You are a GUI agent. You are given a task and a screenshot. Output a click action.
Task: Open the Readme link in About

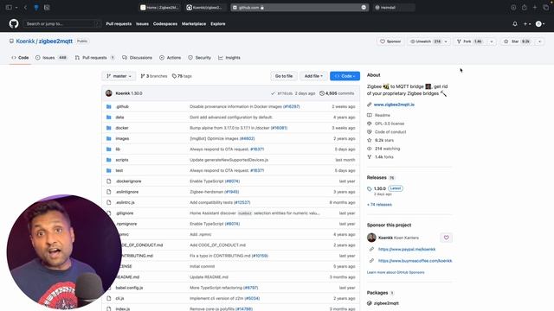383,115
